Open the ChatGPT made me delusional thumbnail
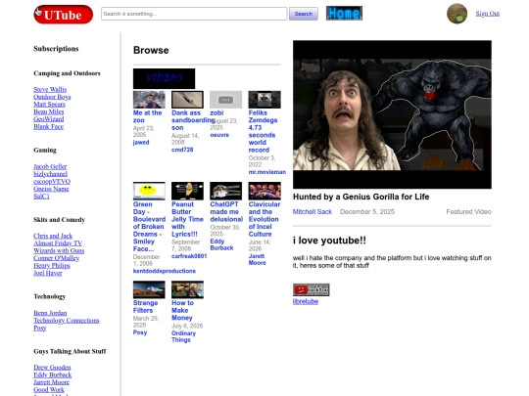Image resolution: width=529 pixels, height=396 pixels. [225, 191]
